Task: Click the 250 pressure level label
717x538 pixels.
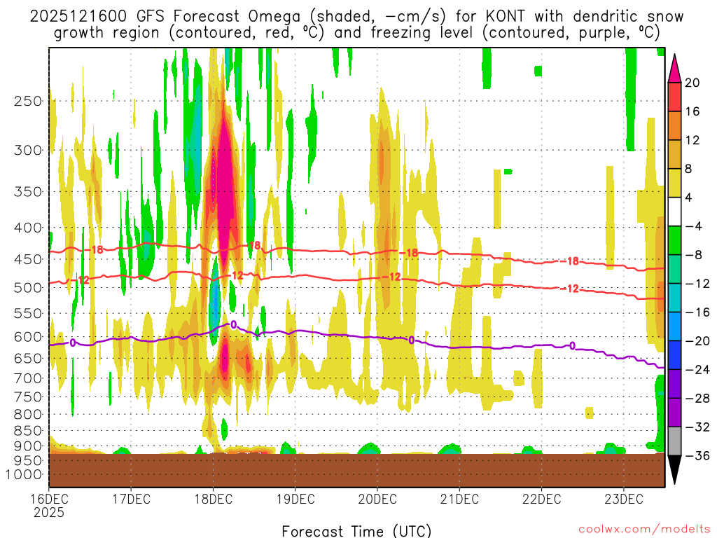Action: coord(28,101)
